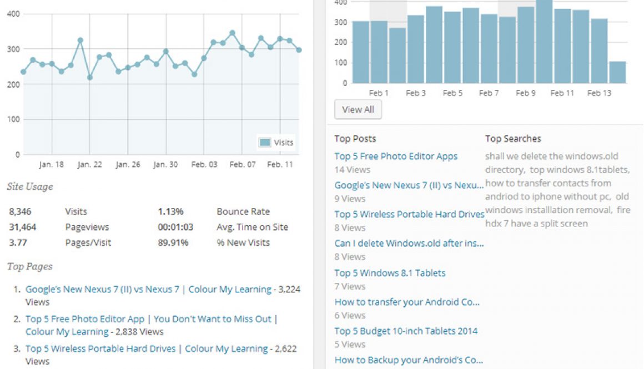Open Top Posts link Google's New Nexus 7 (II) vs Nexu...

[x=409, y=185]
